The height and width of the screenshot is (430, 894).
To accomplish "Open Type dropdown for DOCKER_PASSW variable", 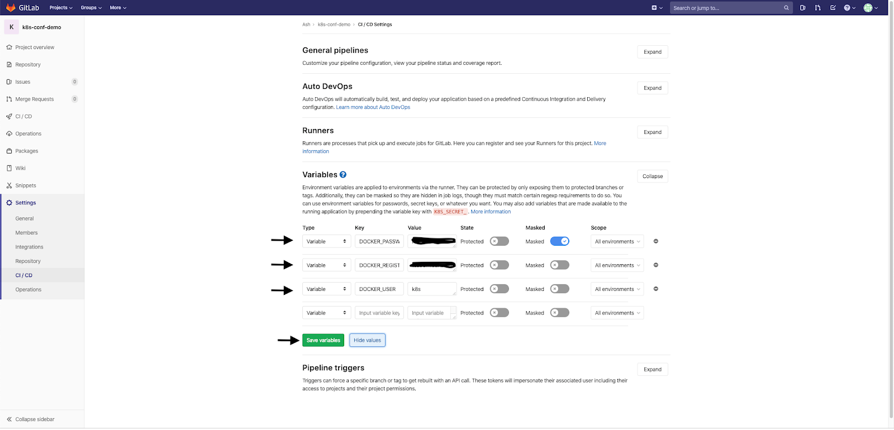I will tap(326, 241).
